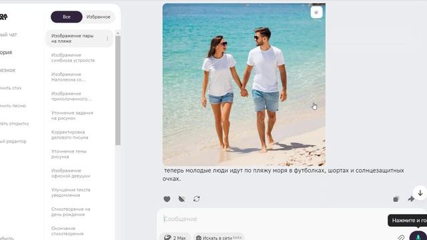The height and width of the screenshot is (240, 427).
Task: Open three-dot menu for beach couple chat
Action: 107,39
